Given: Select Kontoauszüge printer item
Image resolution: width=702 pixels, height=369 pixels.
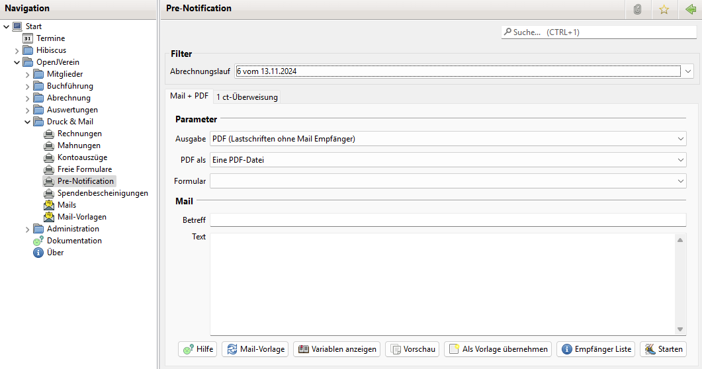Looking at the screenshot, I should click(82, 157).
